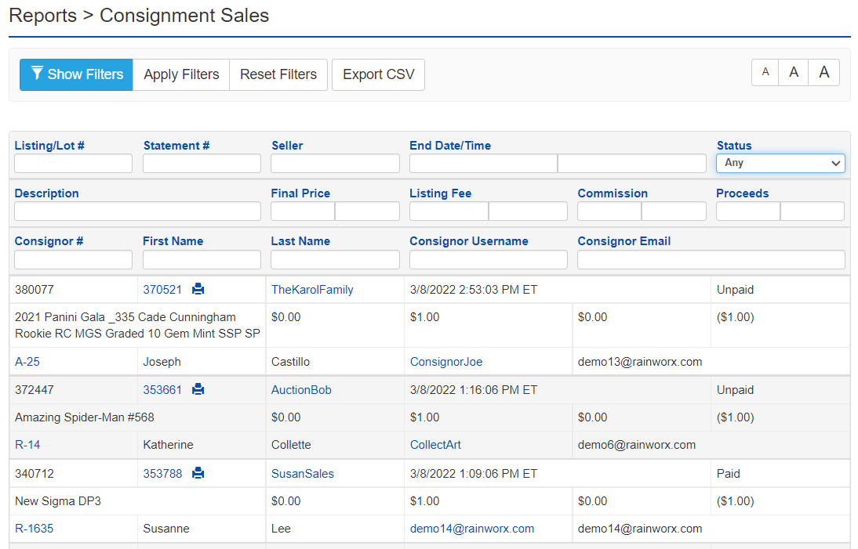Open statement number 370521
Viewport: 858px width, 549px height.
(x=162, y=290)
